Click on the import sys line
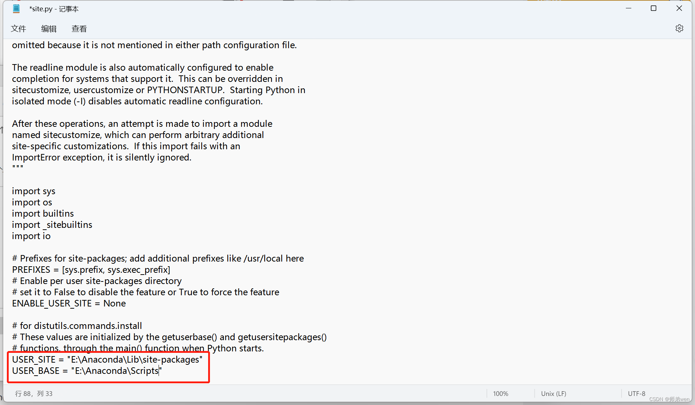Viewport: 695px width, 405px height. coord(34,191)
